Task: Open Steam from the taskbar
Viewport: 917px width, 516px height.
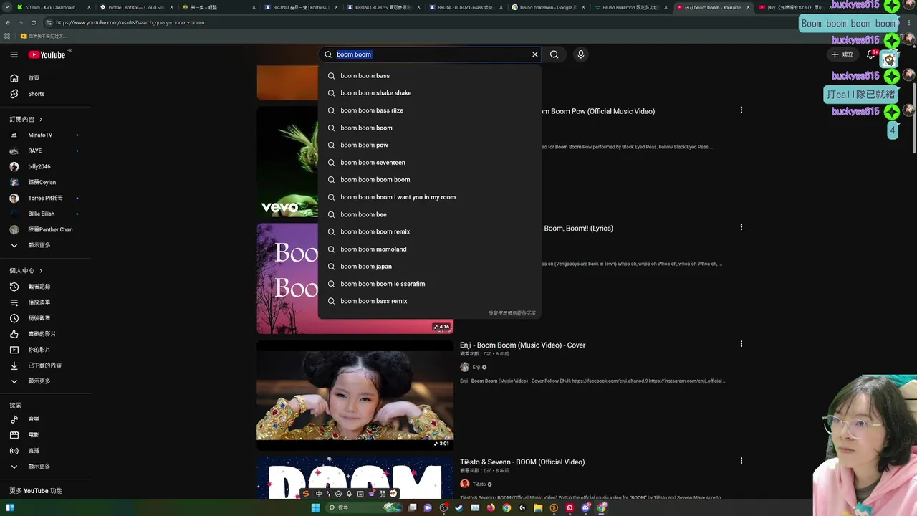Action: 459,507
